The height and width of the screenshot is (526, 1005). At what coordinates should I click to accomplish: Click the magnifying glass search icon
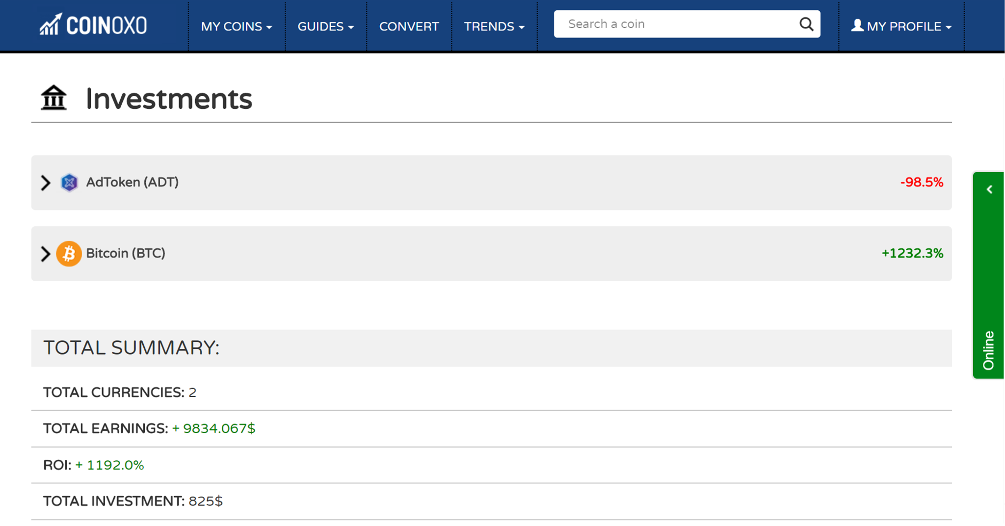(806, 24)
